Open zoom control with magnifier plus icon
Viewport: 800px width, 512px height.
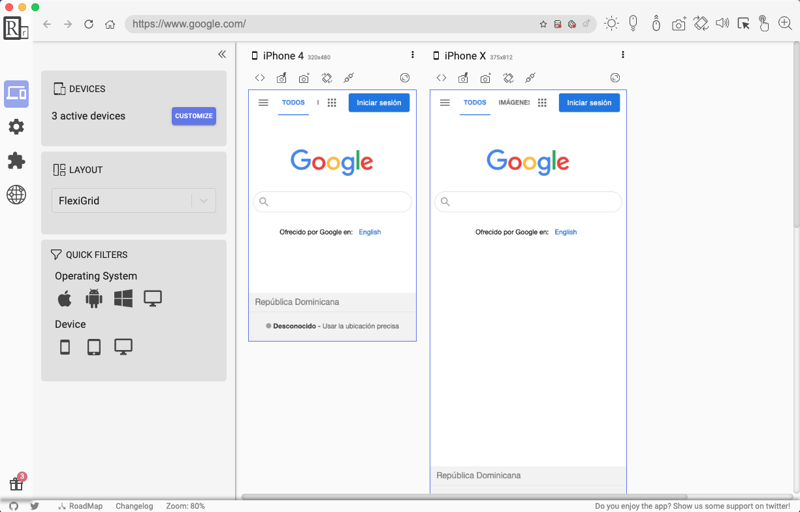click(x=785, y=24)
